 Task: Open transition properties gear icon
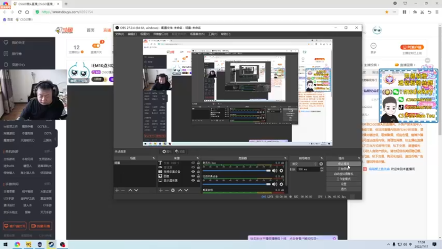(x=321, y=164)
